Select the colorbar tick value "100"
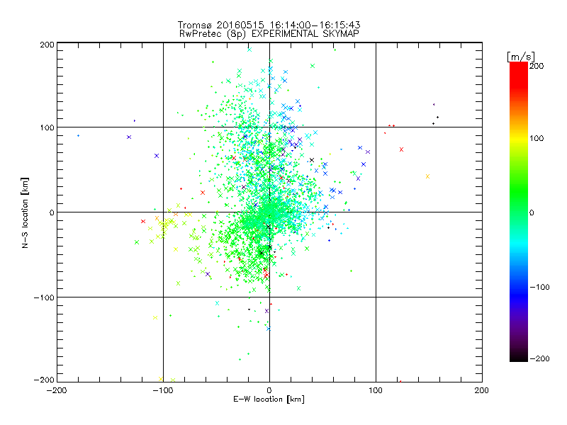Viewport: 567px width, 425px height. (537, 138)
